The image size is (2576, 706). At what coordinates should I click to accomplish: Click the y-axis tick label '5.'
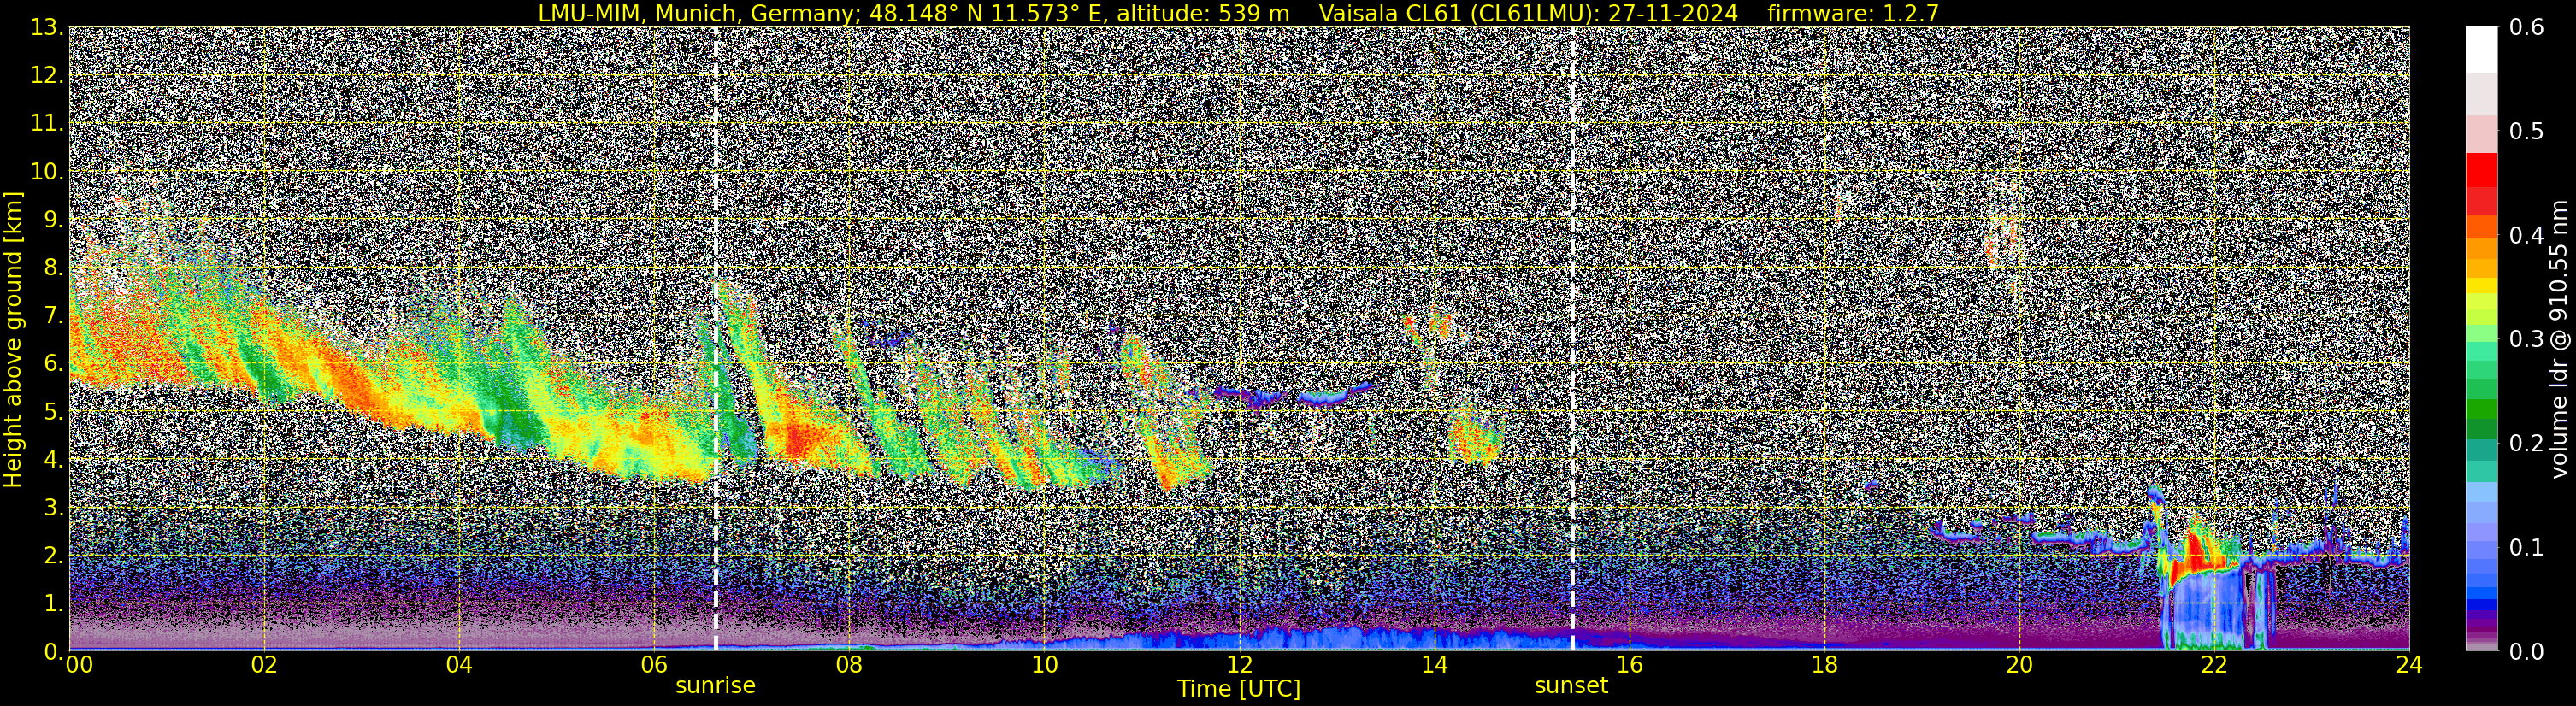[52, 412]
